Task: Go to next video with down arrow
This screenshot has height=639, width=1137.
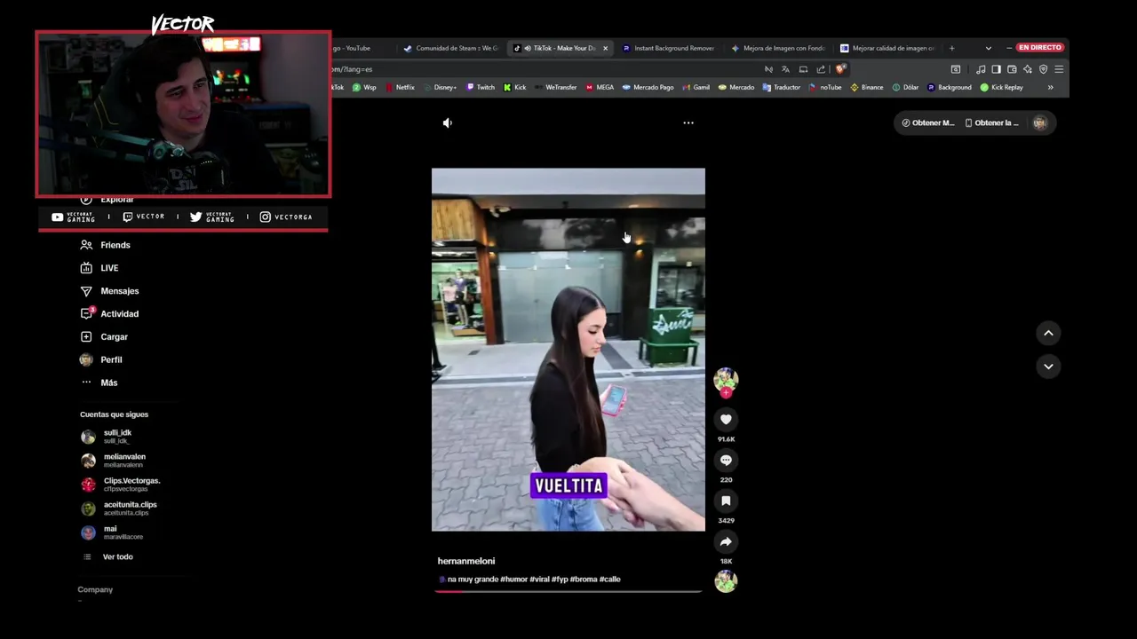Action: 1048,366
